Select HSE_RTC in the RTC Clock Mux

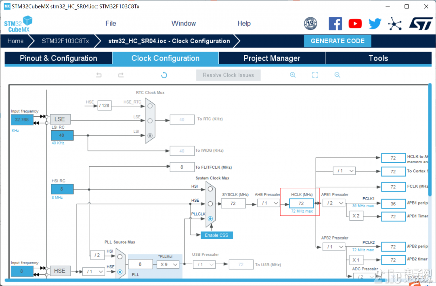tap(150, 106)
